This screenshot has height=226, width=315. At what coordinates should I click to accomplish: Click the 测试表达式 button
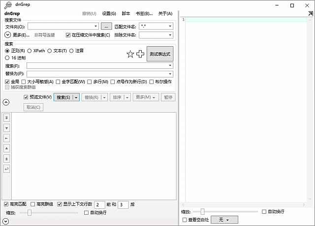click(x=160, y=54)
